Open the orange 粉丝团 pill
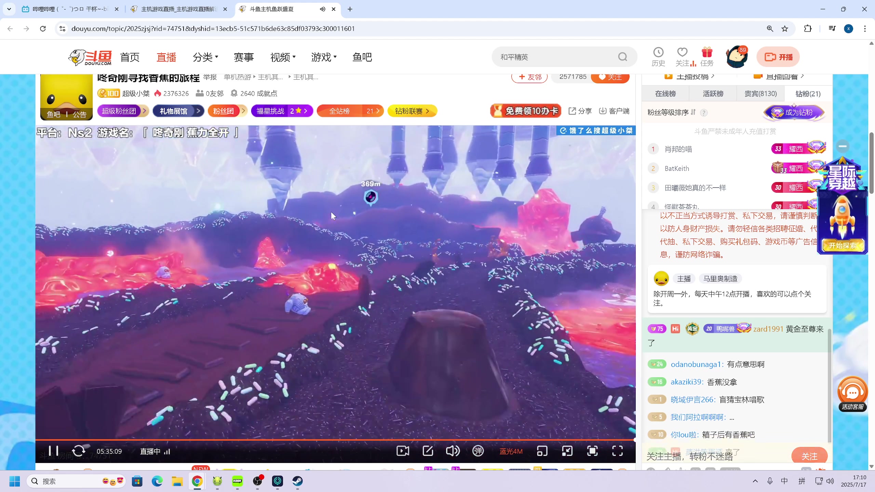The image size is (875, 492). coord(227,111)
